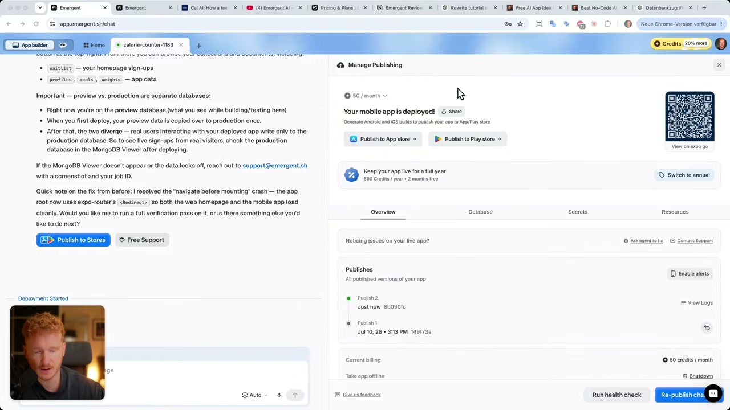Open the Chrome extensions puzzle icon

pyautogui.click(x=607, y=24)
